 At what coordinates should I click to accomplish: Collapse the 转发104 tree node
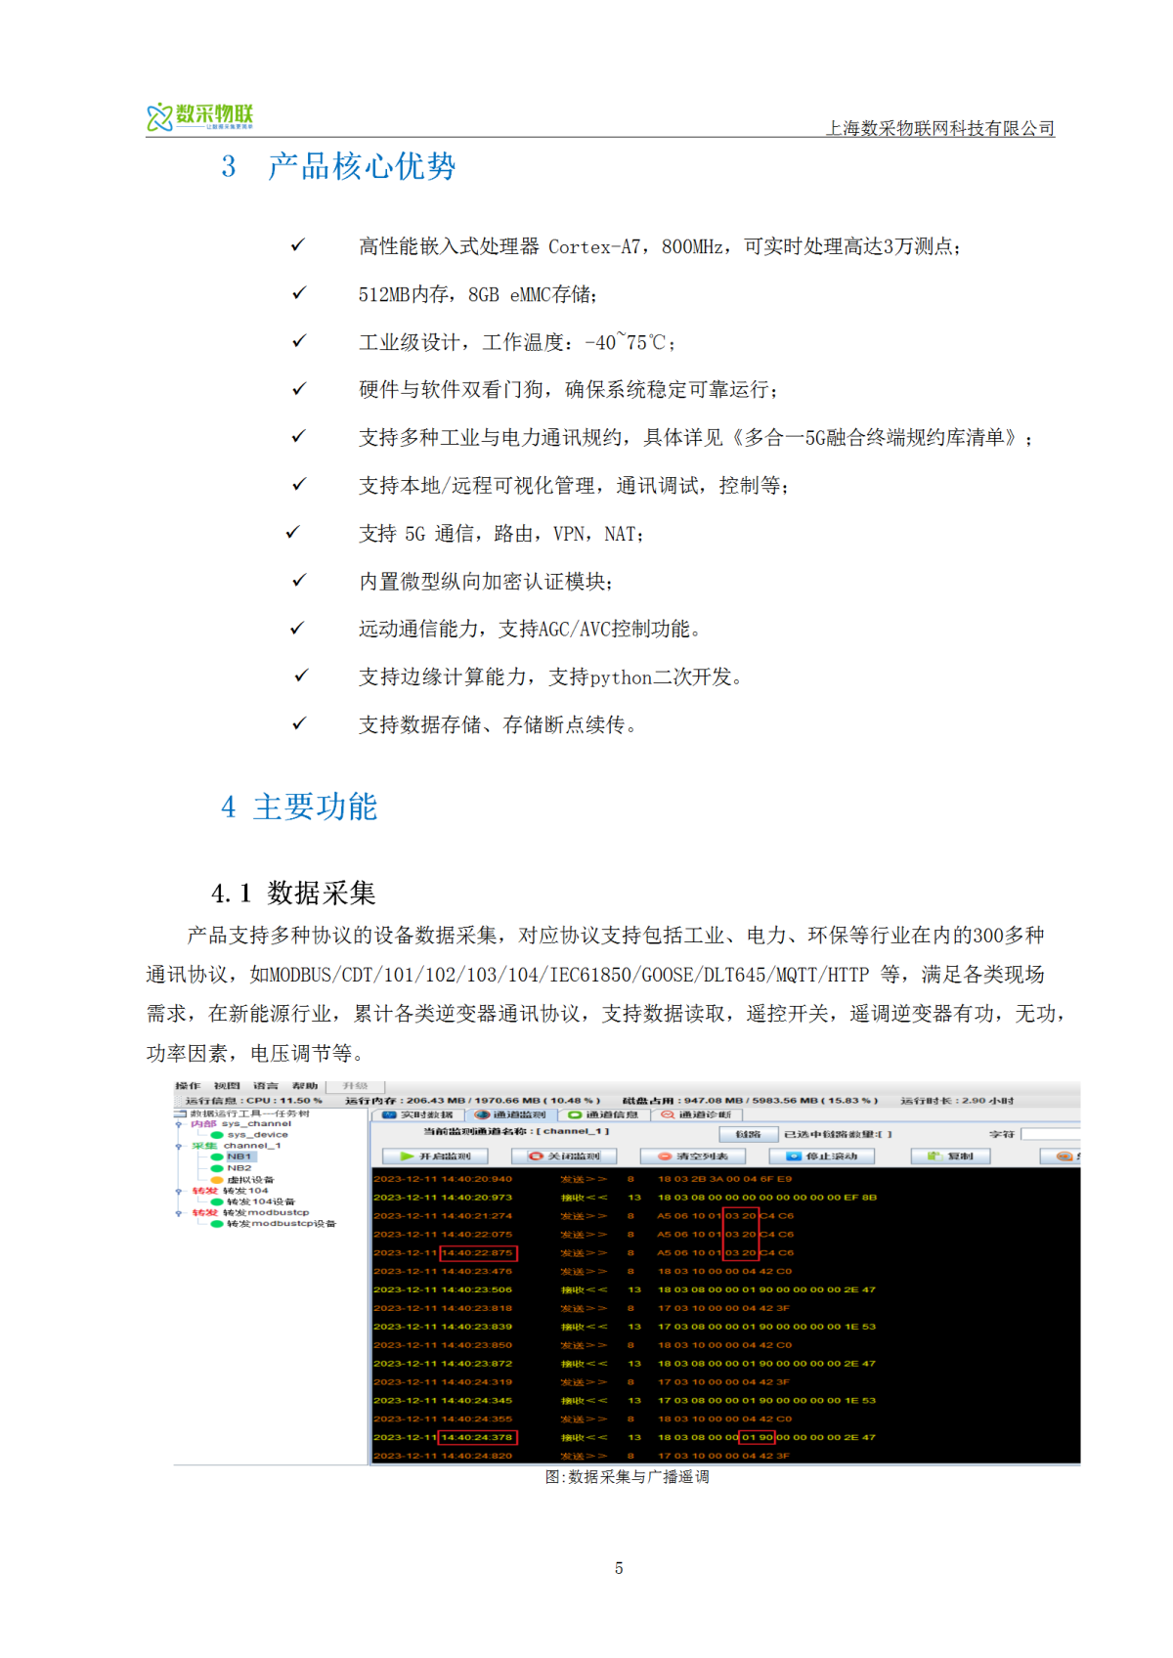click(x=179, y=1191)
